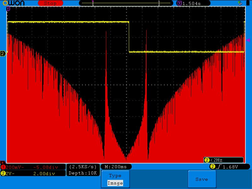Click the purple trigger level arrow
Image resolution: width=252 pixels, height=189 pixels.
(248, 40)
